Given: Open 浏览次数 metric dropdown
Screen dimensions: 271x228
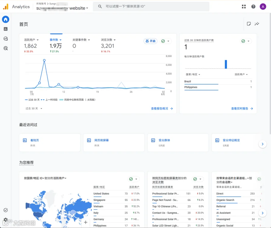Looking at the screenshot, I should tap(108, 40).
